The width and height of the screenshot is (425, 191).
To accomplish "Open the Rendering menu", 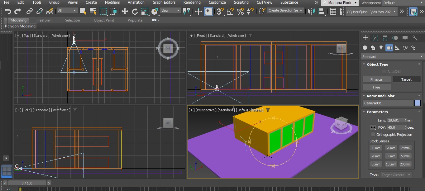I will (x=192, y=2).
